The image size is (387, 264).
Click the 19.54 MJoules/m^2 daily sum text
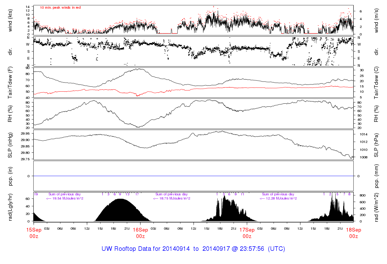point(65,198)
